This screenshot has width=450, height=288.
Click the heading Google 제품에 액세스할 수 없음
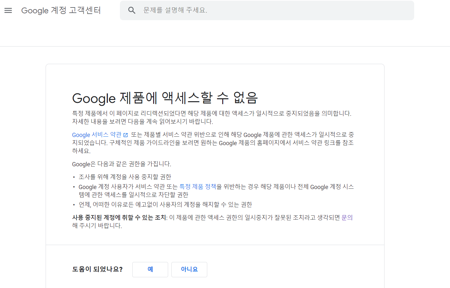tap(165, 98)
